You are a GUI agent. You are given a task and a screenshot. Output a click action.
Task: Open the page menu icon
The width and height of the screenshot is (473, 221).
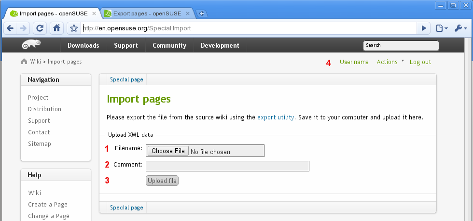(442, 28)
